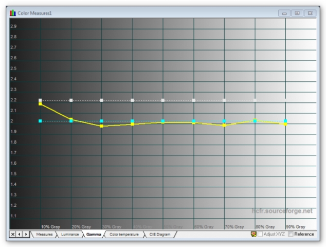Click the X button left of tabs

[13, 235]
